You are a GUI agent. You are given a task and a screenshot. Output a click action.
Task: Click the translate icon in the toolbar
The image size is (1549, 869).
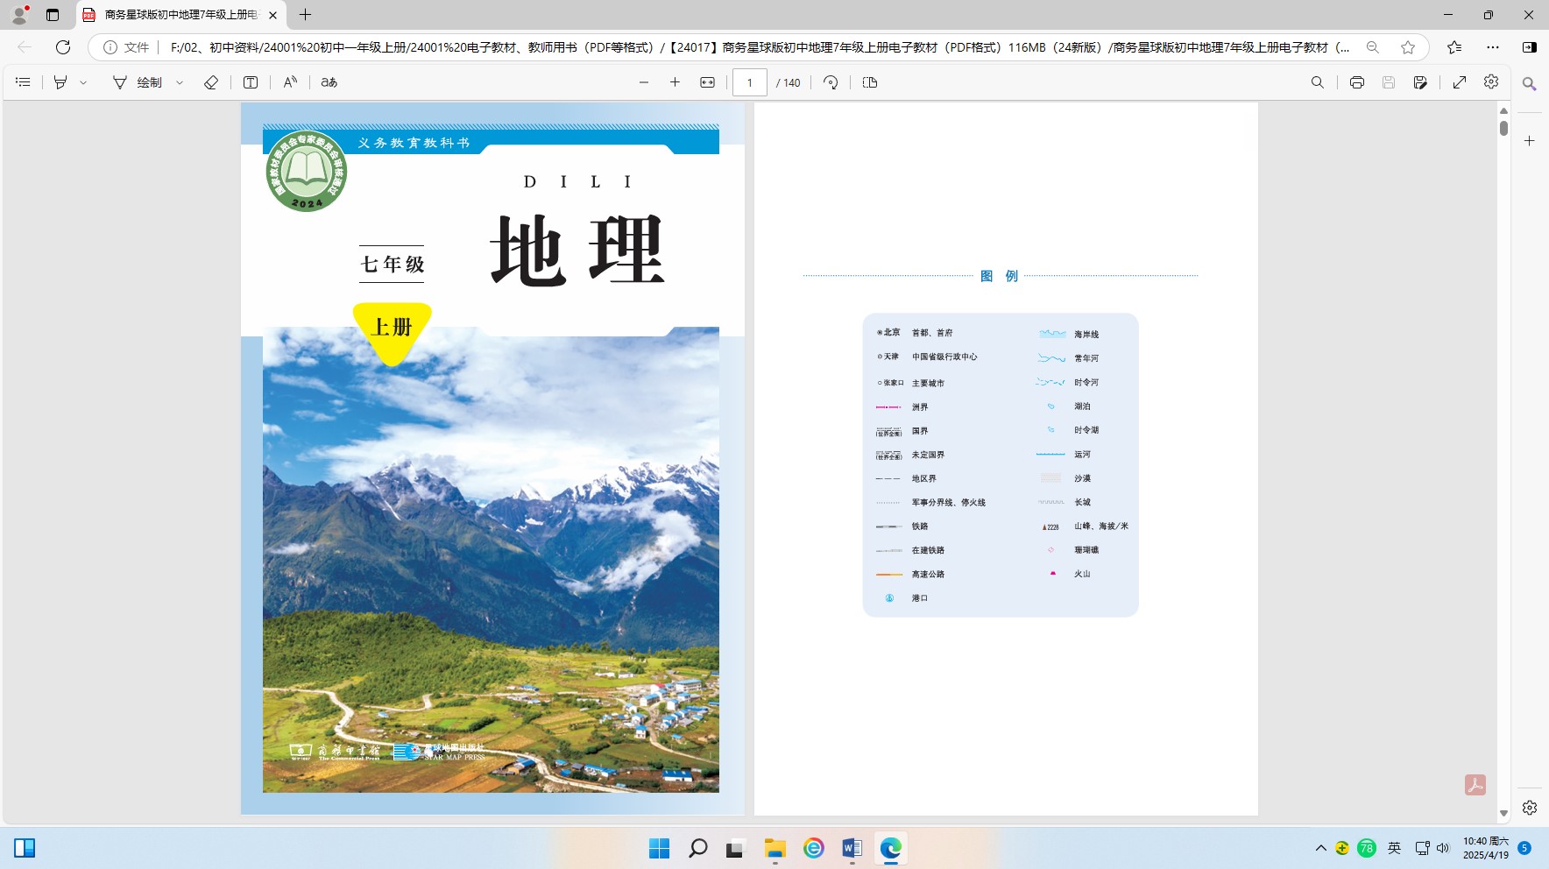[x=329, y=82]
